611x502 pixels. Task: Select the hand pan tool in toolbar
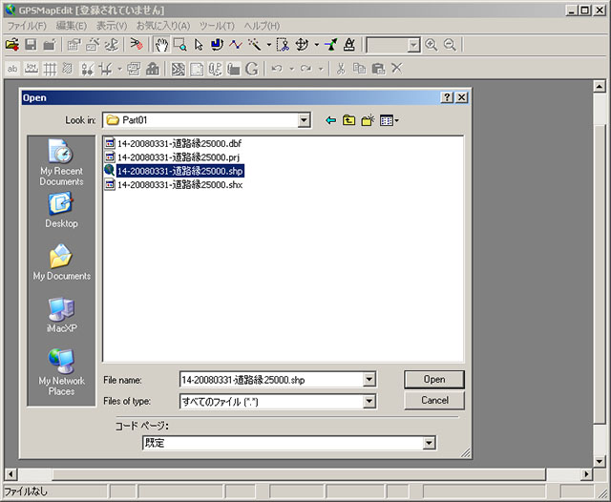[161, 45]
